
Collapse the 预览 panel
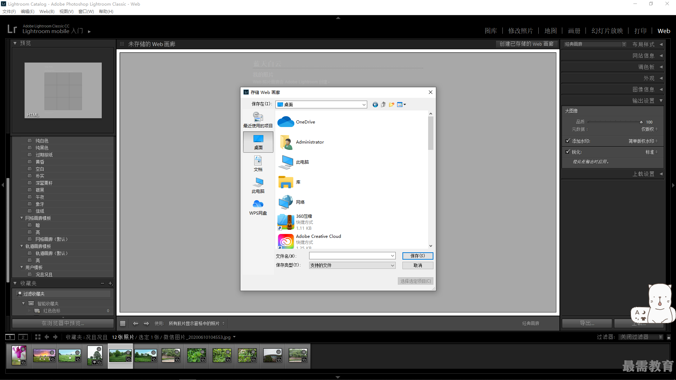tap(15, 43)
